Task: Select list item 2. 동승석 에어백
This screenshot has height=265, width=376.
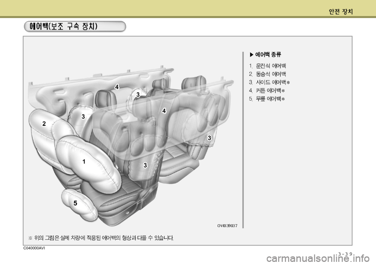Action: [x=268, y=74]
